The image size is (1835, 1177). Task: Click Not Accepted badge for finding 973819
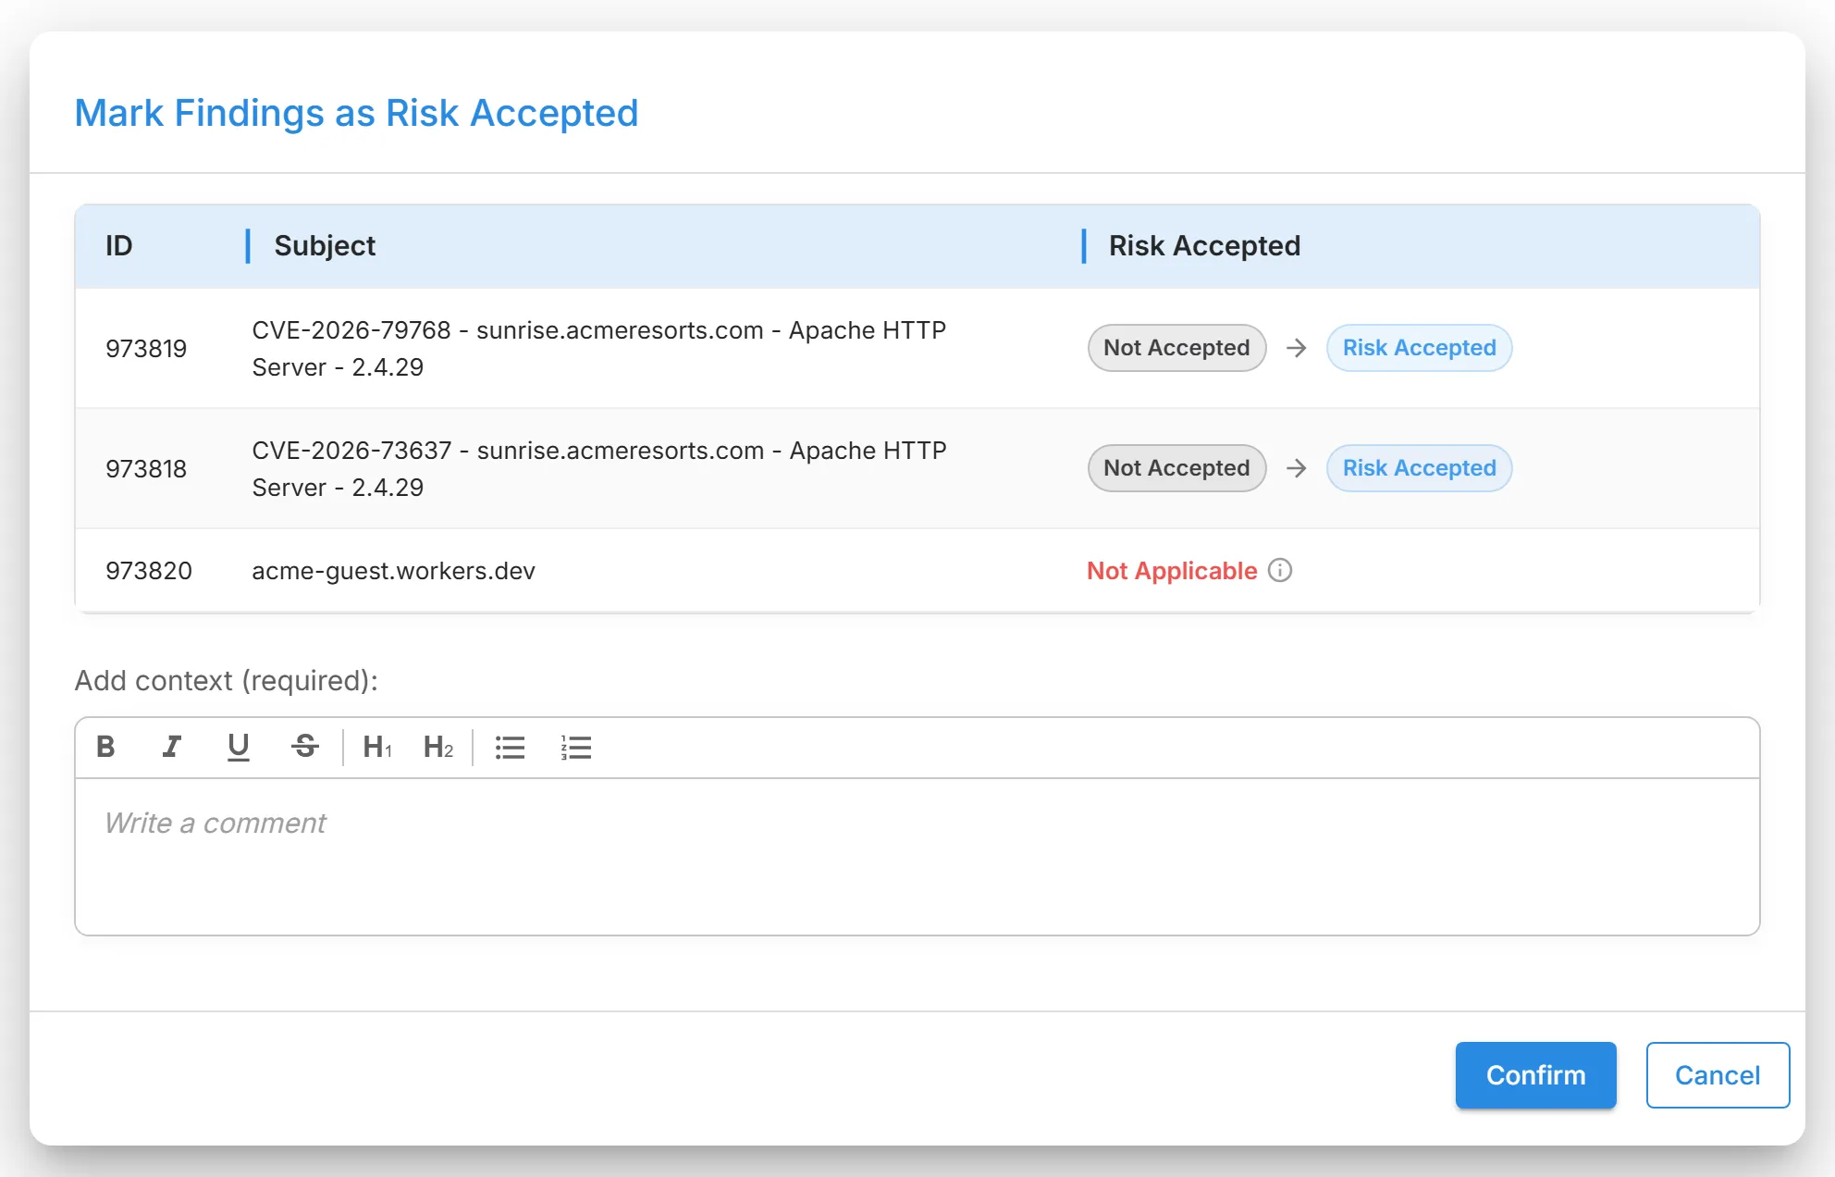coord(1176,348)
